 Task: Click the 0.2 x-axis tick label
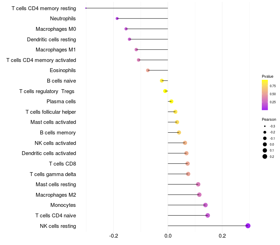pyautogui.click(x=222, y=236)
